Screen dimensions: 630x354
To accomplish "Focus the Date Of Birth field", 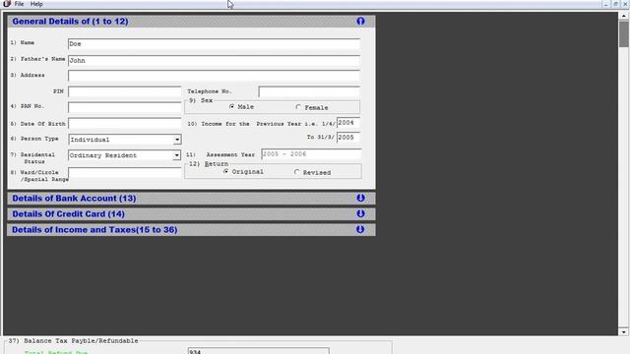I will pos(125,123).
